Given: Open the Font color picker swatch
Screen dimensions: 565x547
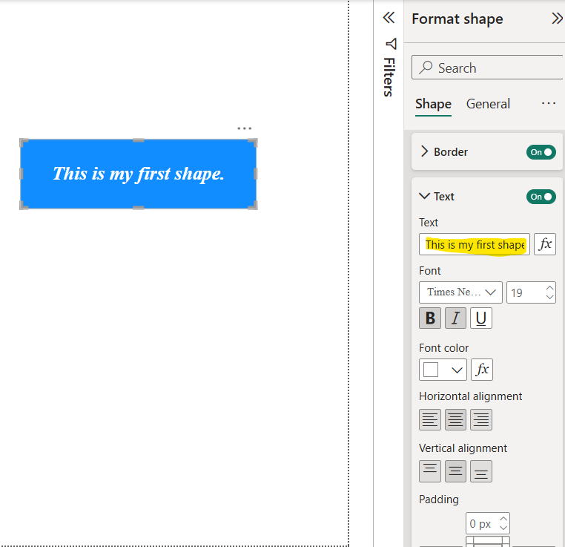Looking at the screenshot, I should pyautogui.click(x=443, y=370).
